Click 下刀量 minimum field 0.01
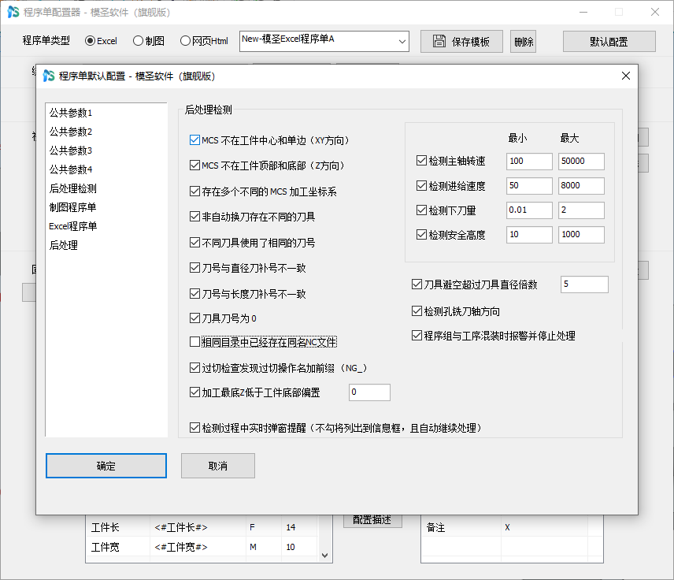Viewport: 674px width, 580px height. tap(529, 210)
